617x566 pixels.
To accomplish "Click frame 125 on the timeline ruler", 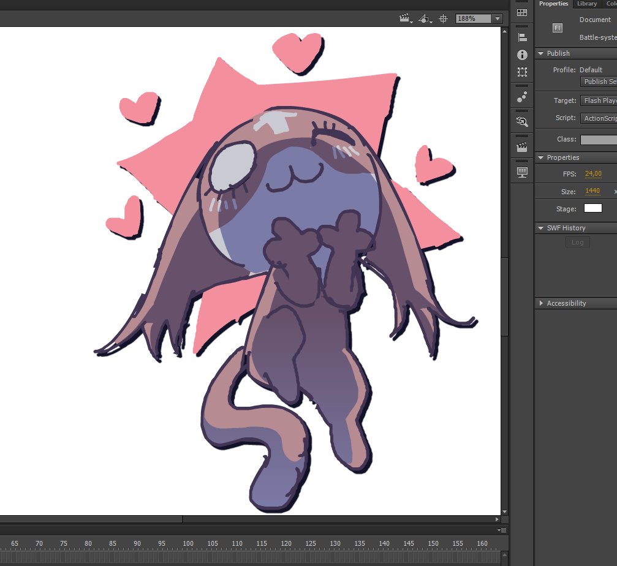I will point(311,543).
